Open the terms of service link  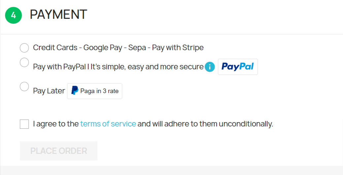pos(108,124)
